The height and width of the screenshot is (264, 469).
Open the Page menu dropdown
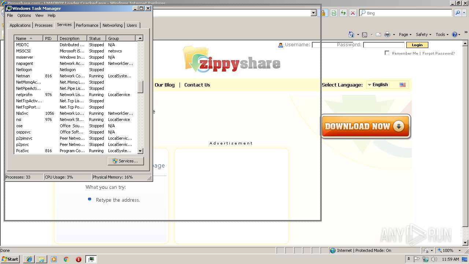[405, 34]
